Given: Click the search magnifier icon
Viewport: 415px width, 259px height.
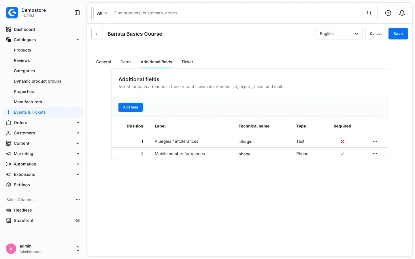Looking at the screenshot, I should click(x=369, y=13).
